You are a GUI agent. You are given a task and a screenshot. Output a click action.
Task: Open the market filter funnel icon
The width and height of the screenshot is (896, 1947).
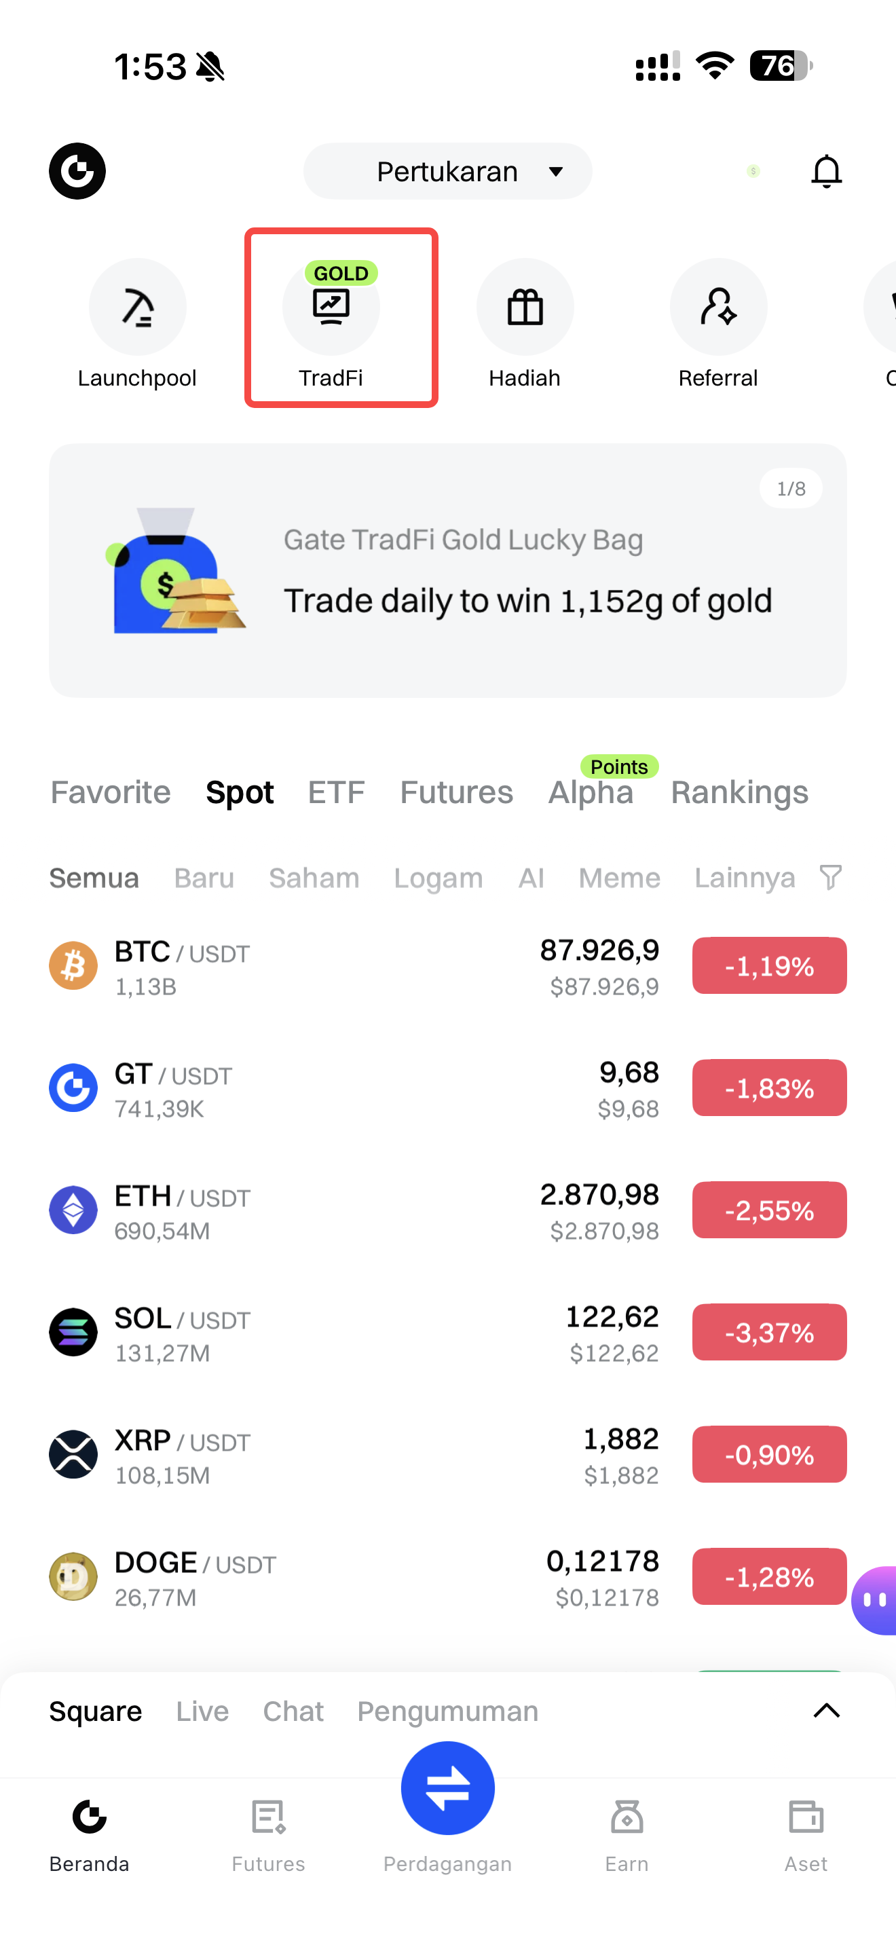point(830,878)
